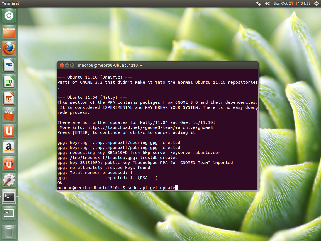
Task: Open Amazon launcher icon
Action: tap(9, 147)
